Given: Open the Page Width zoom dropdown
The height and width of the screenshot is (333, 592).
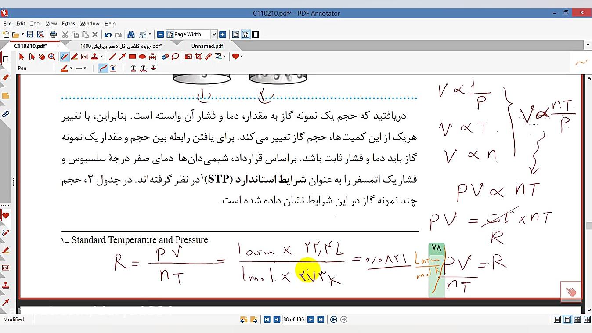Looking at the screenshot, I should pyautogui.click(x=214, y=34).
